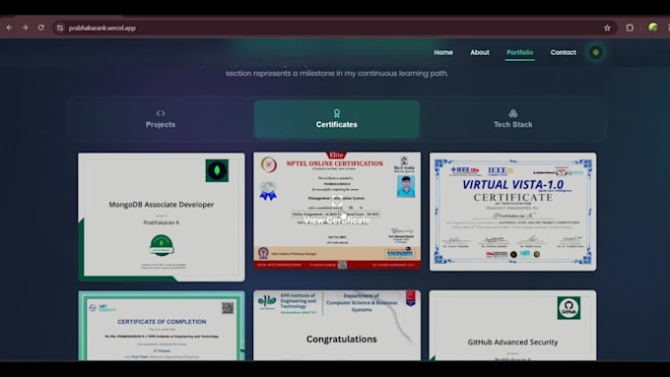Viewport: 670px width, 377px height.
Task: Open the L&T Certificate of Completion card
Action: point(162,326)
